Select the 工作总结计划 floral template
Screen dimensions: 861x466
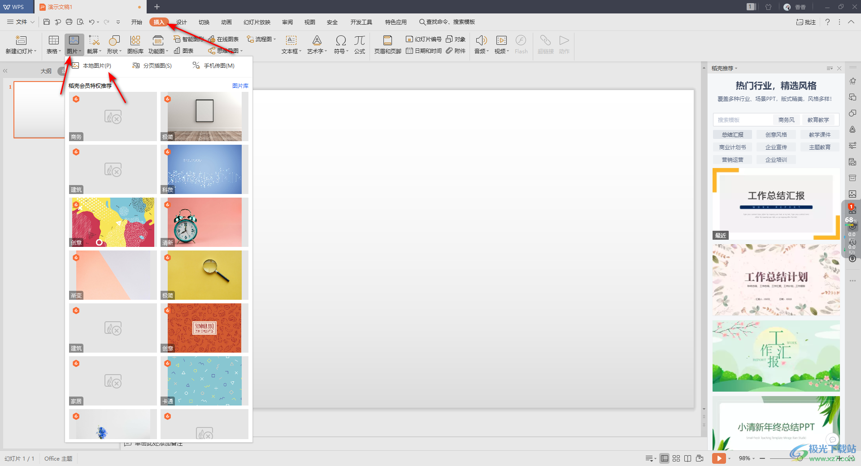point(776,280)
